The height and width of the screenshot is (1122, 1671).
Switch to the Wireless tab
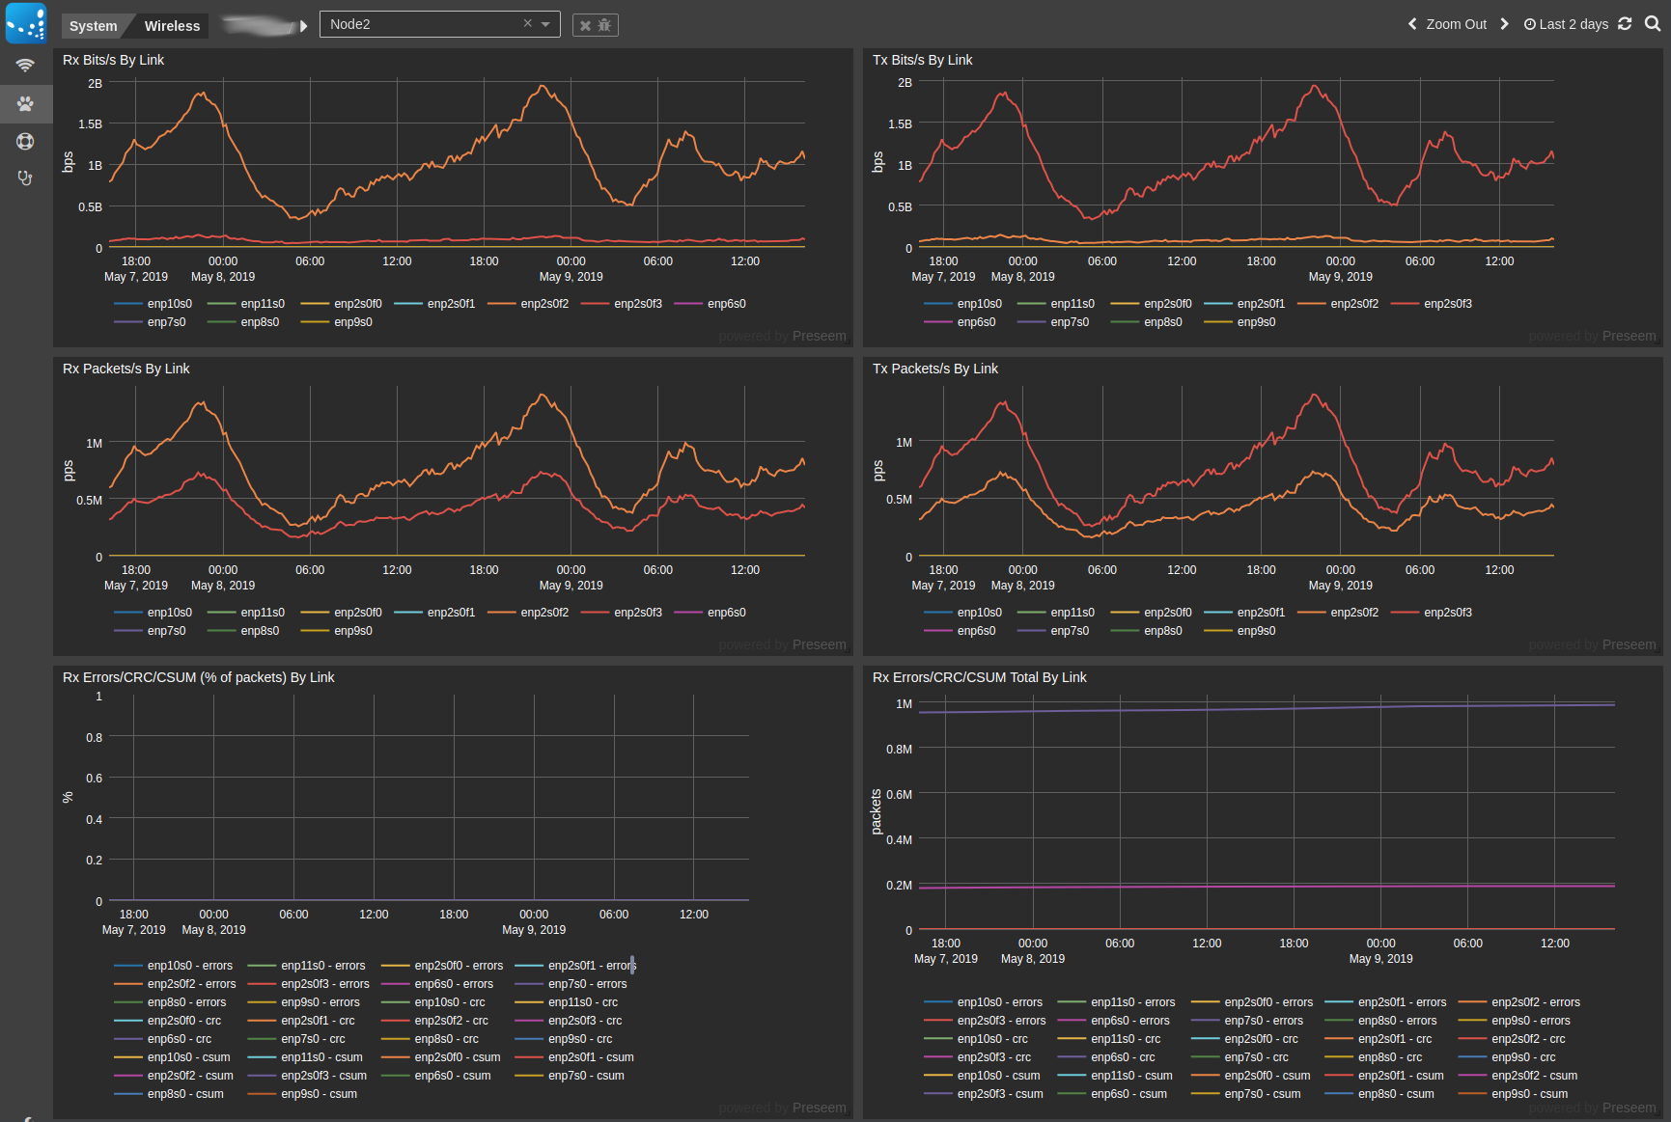pyautogui.click(x=172, y=26)
